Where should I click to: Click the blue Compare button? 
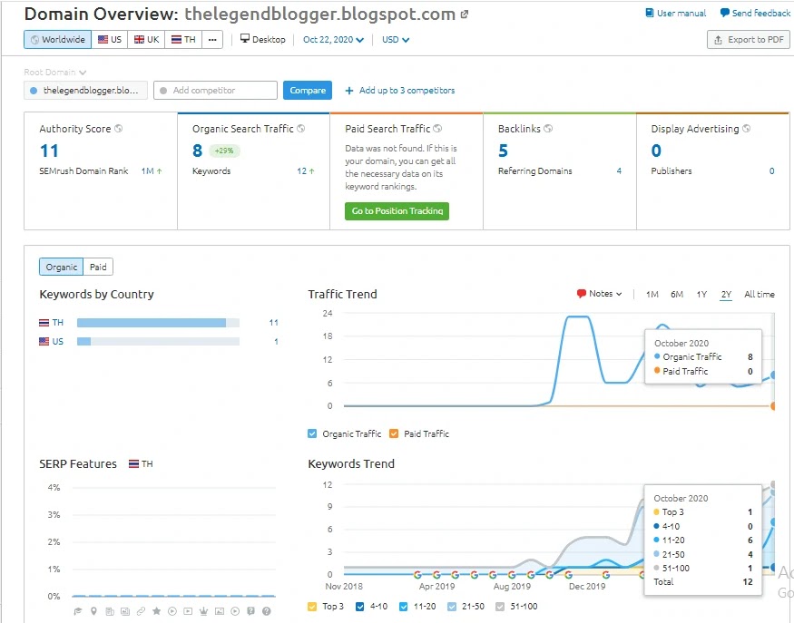tap(308, 90)
